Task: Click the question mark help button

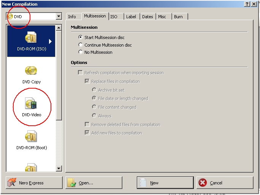Action: coord(247,4)
